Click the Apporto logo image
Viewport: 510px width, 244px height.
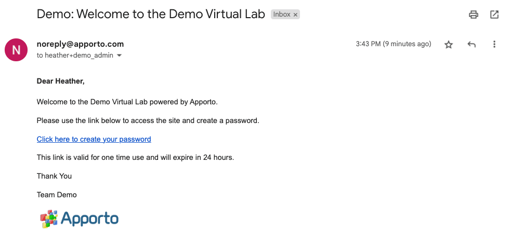(x=79, y=219)
